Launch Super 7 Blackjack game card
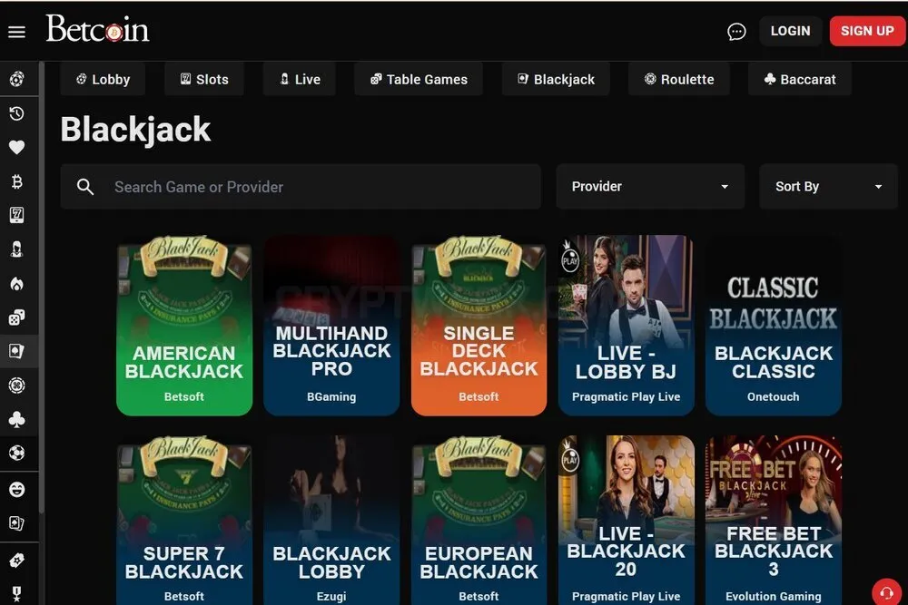The height and width of the screenshot is (605, 908). click(x=184, y=521)
